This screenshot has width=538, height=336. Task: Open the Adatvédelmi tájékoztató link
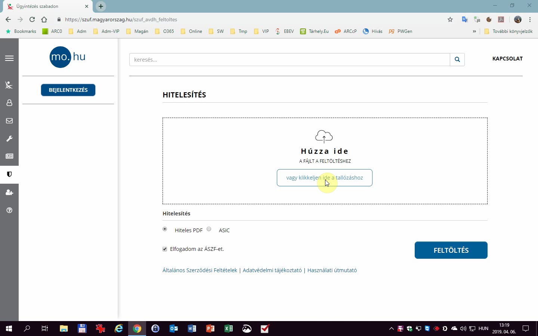(272, 270)
